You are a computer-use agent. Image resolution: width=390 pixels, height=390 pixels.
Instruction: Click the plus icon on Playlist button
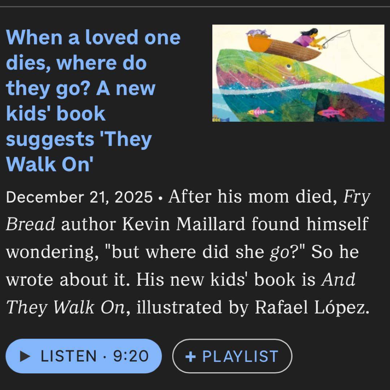pyautogui.click(x=190, y=356)
